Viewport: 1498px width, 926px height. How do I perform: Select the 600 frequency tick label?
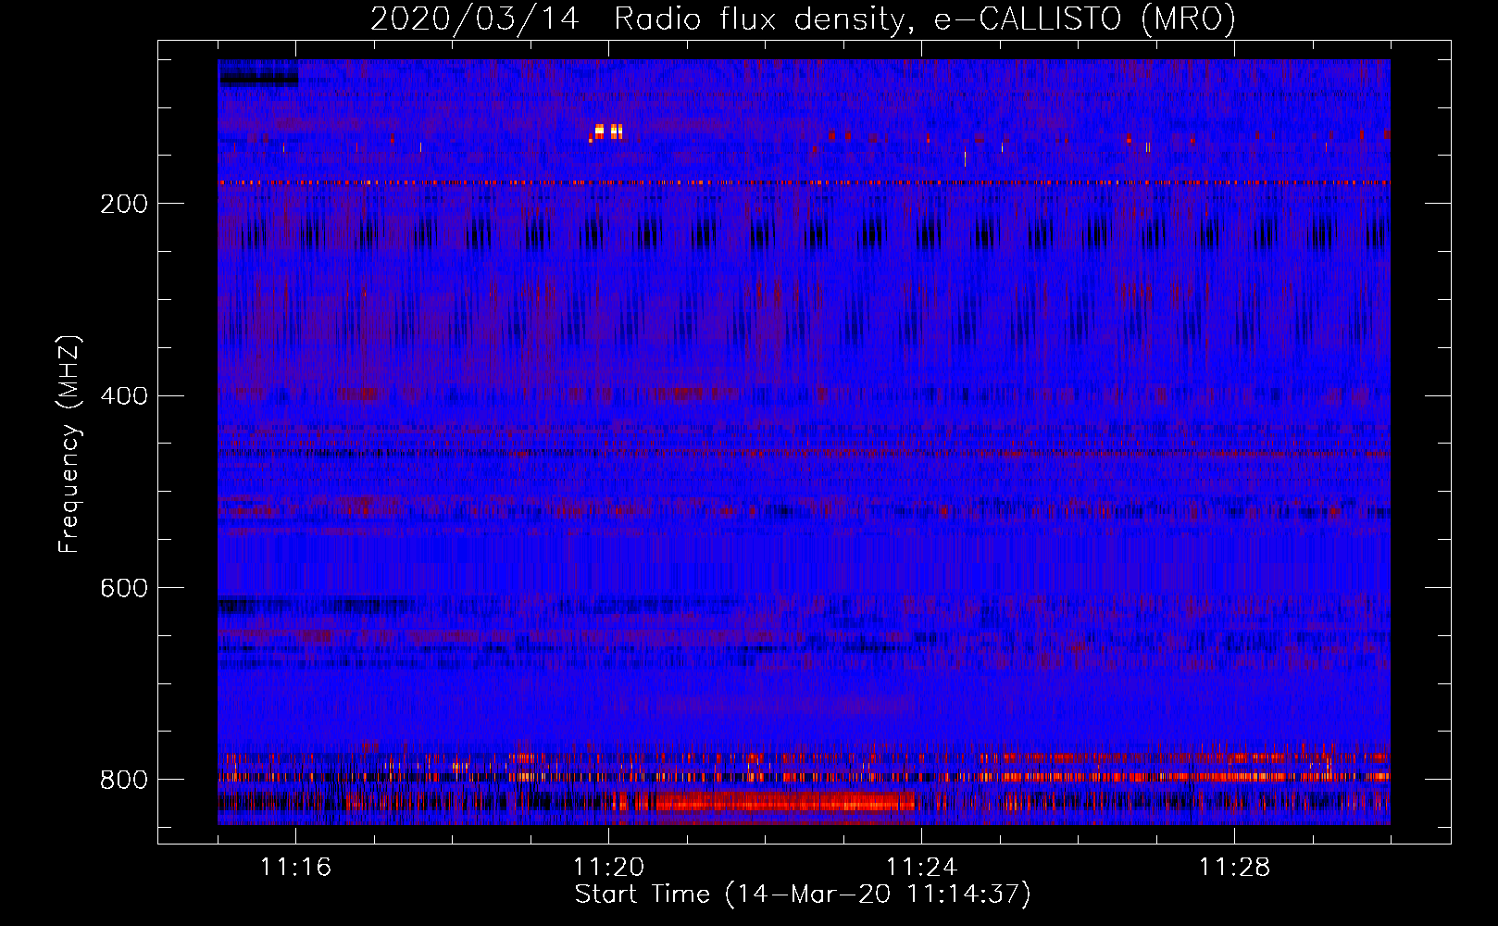coord(123,588)
